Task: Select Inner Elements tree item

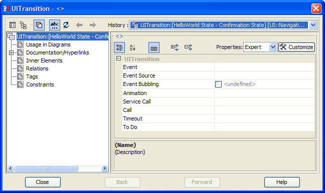Action: (44, 60)
